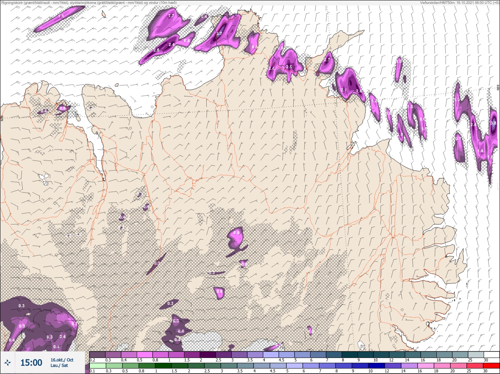
Task: Pick the dark purple upper swatch labeled 2
Action: point(208,354)
